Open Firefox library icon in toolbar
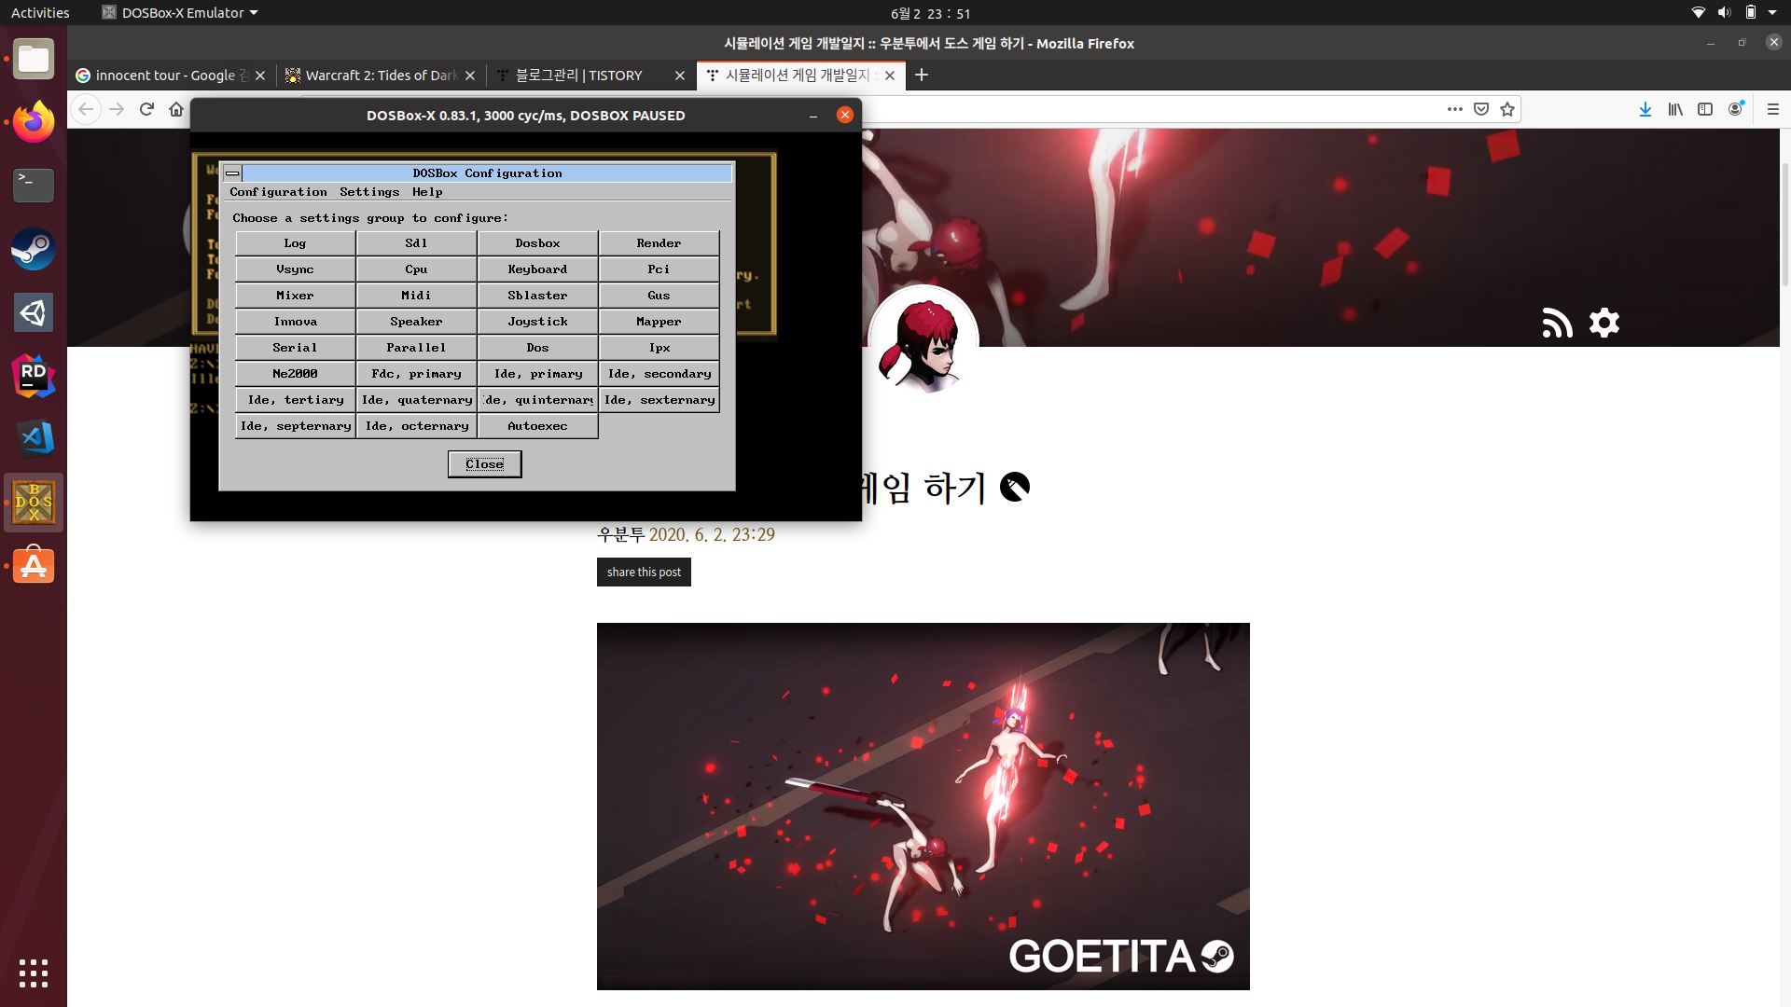Image resolution: width=1791 pixels, height=1007 pixels. (1675, 109)
